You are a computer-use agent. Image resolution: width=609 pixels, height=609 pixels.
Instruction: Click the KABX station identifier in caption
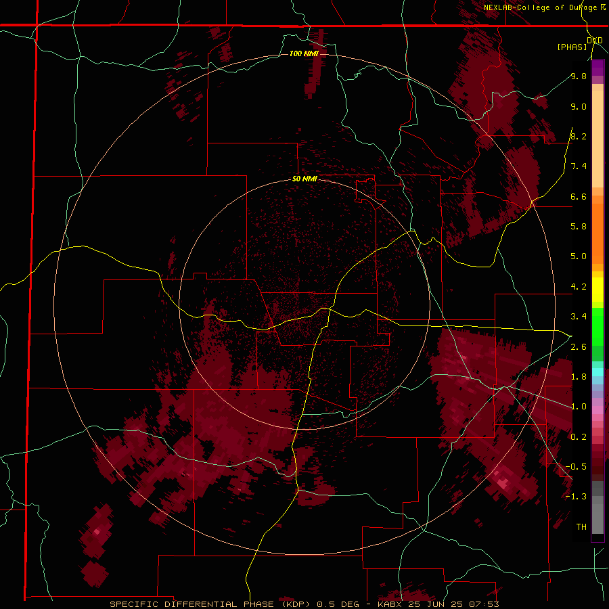390,604
